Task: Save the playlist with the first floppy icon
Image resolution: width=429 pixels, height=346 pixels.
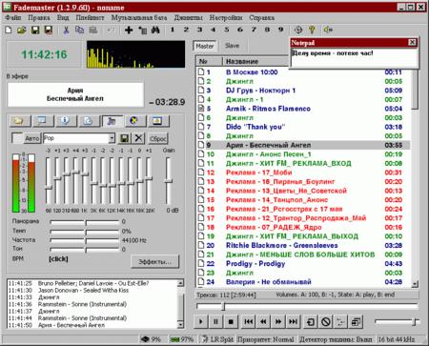Action: click(x=35, y=31)
